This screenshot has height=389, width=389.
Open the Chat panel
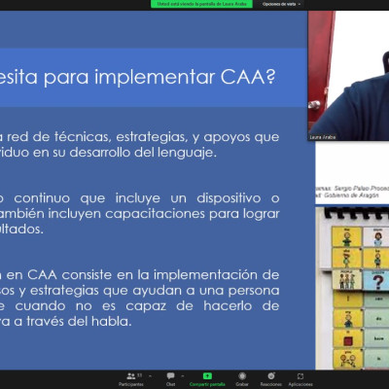[170, 379]
